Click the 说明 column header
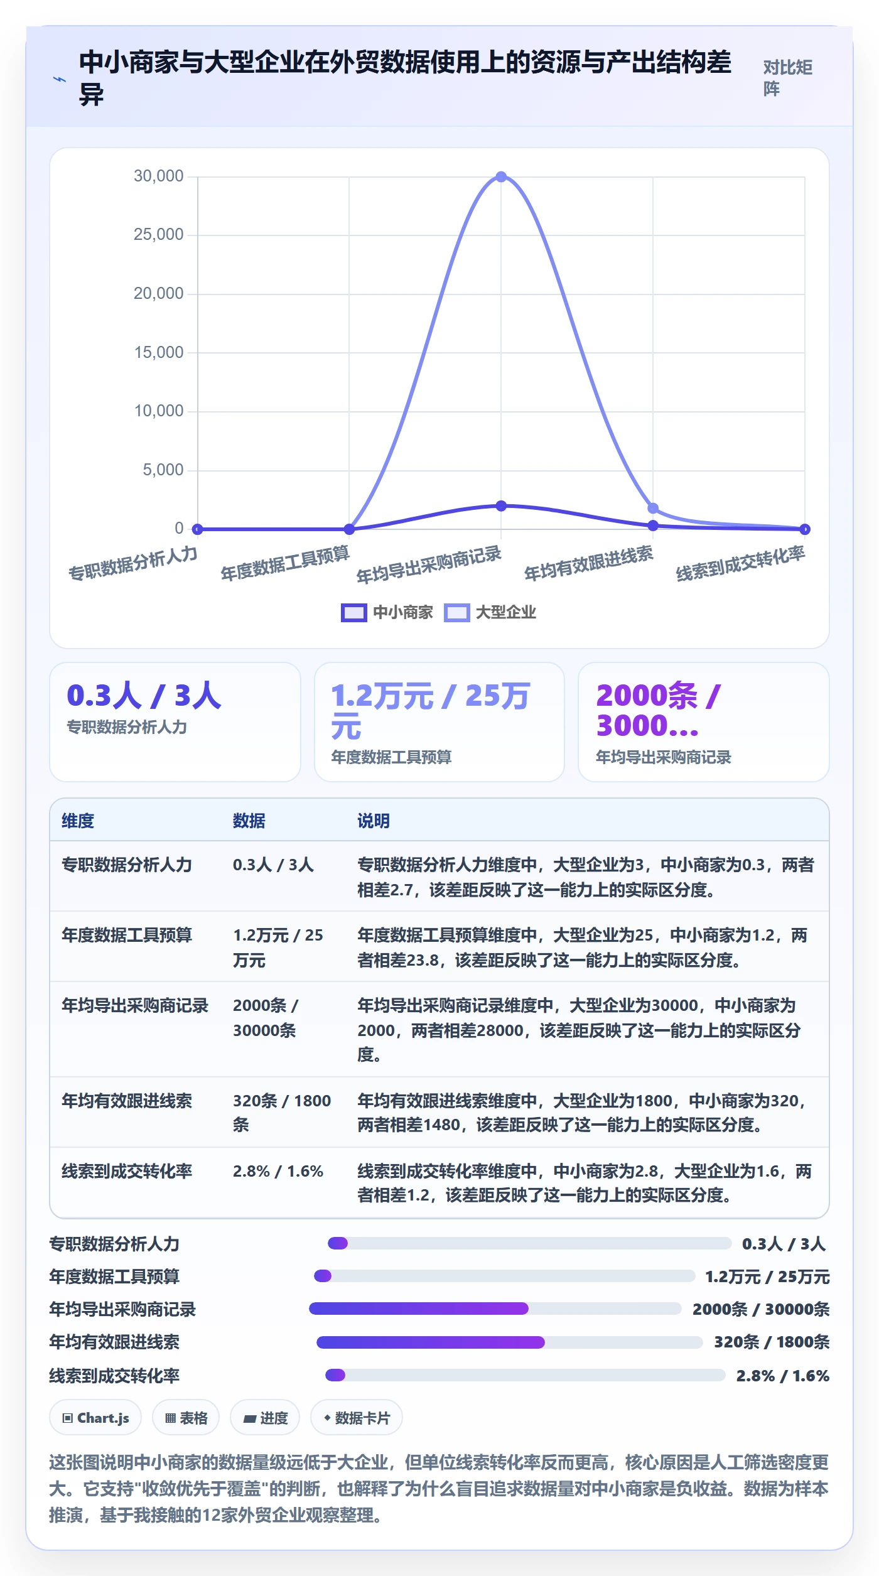 pyautogui.click(x=374, y=821)
